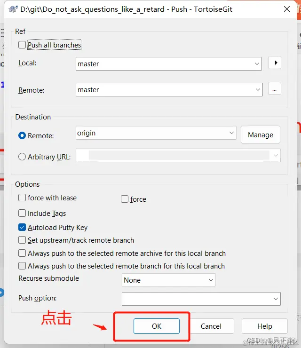Image resolution: width=301 pixels, height=348 pixels.
Task: Click the Manage remotes button
Action: (261, 134)
